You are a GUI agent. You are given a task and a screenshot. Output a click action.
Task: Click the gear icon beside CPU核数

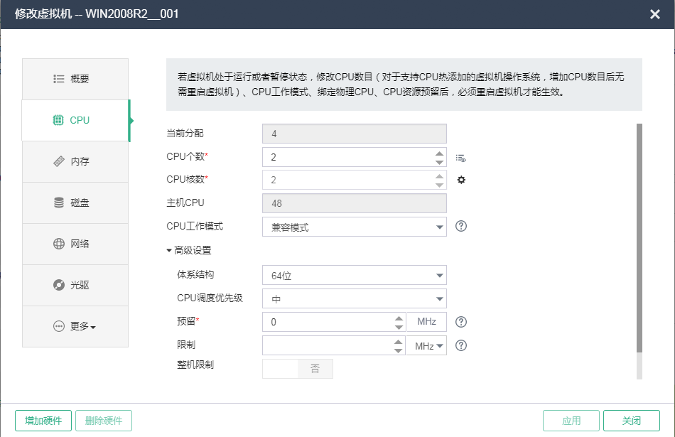[x=461, y=180]
